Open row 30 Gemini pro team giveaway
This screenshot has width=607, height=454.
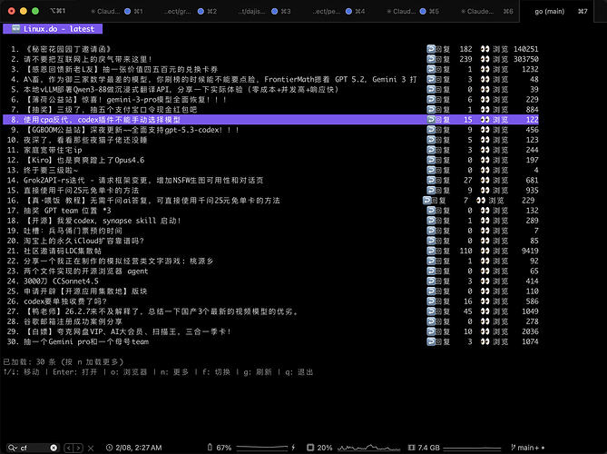pos(270,341)
